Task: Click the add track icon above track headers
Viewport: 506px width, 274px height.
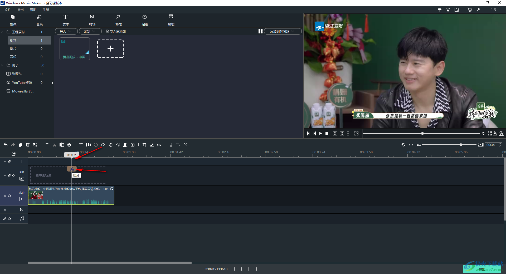Action: coord(14,154)
